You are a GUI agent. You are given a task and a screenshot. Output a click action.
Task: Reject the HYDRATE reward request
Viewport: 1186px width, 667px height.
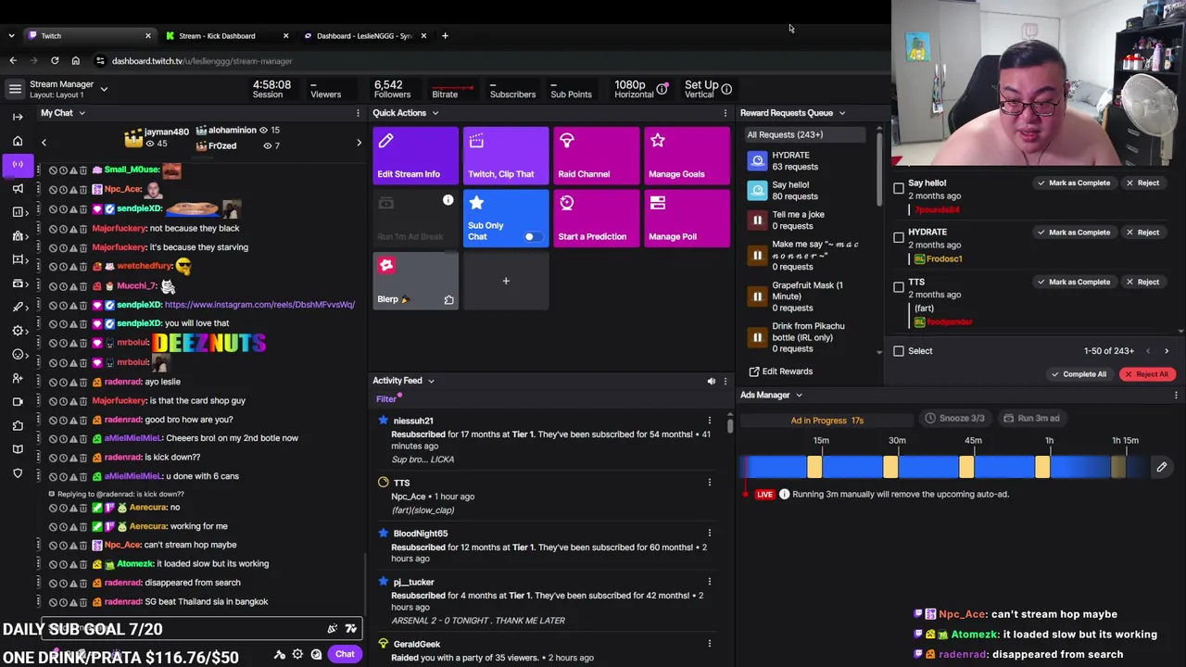point(1142,233)
